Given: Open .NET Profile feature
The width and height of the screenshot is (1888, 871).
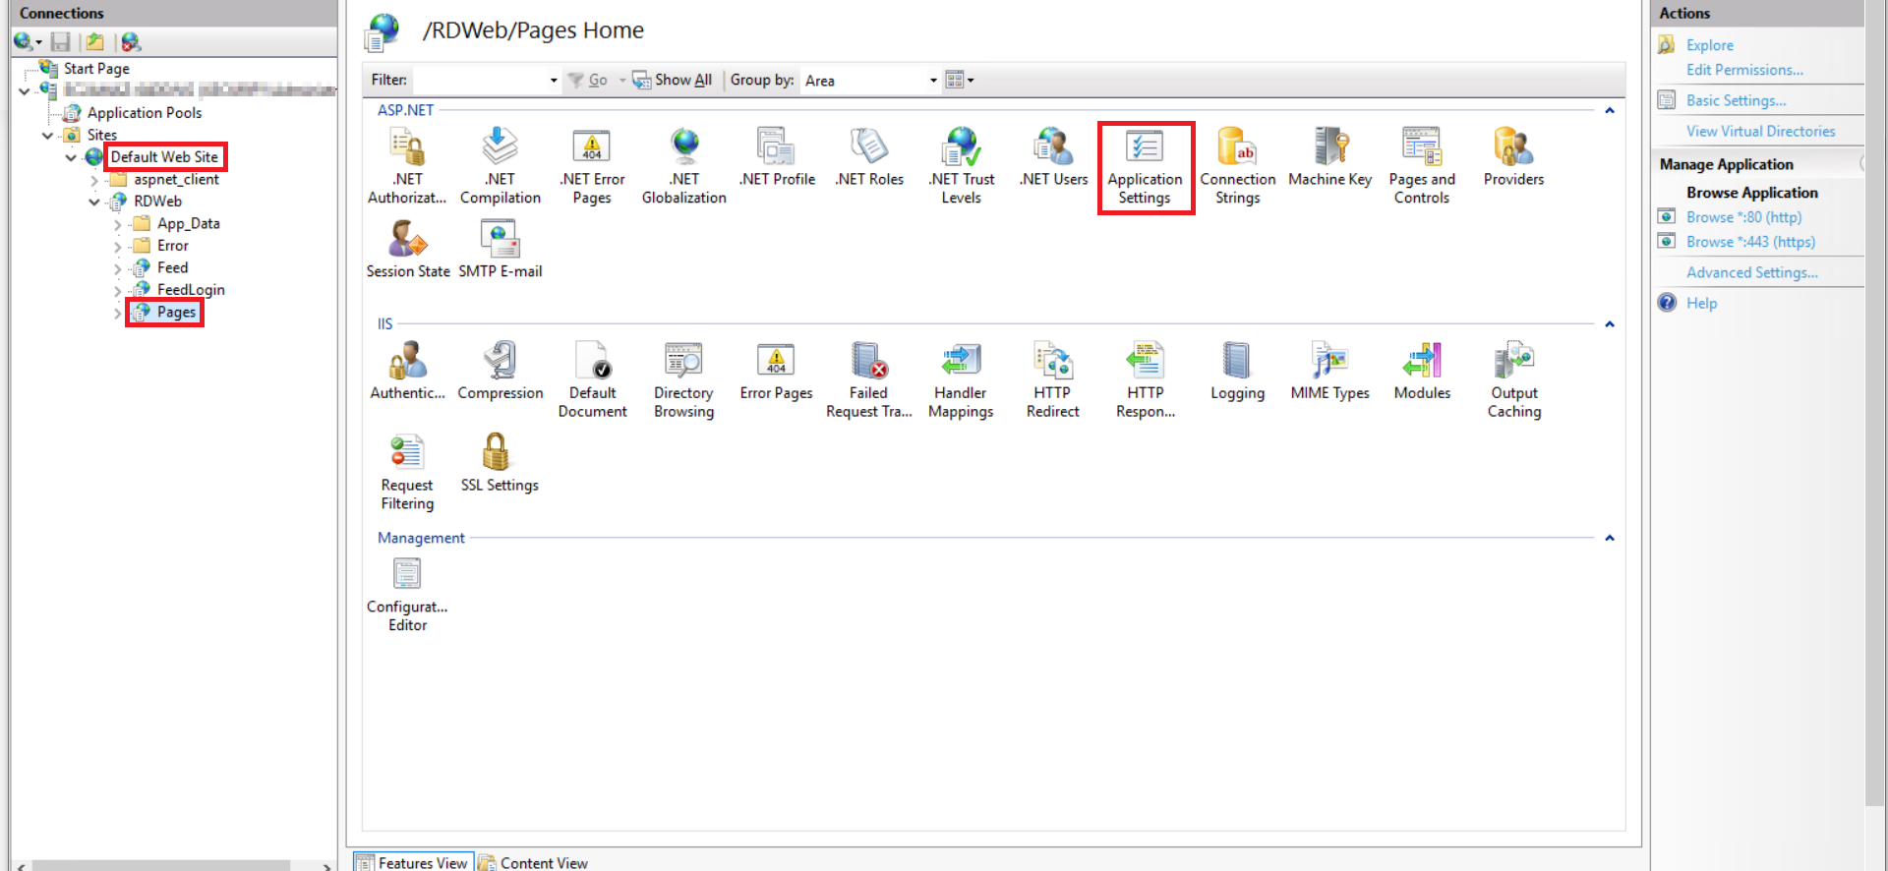Looking at the screenshot, I should [x=777, y=157].
